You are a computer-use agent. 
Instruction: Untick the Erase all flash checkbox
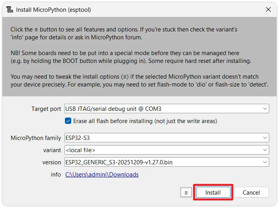coord(68,121)
